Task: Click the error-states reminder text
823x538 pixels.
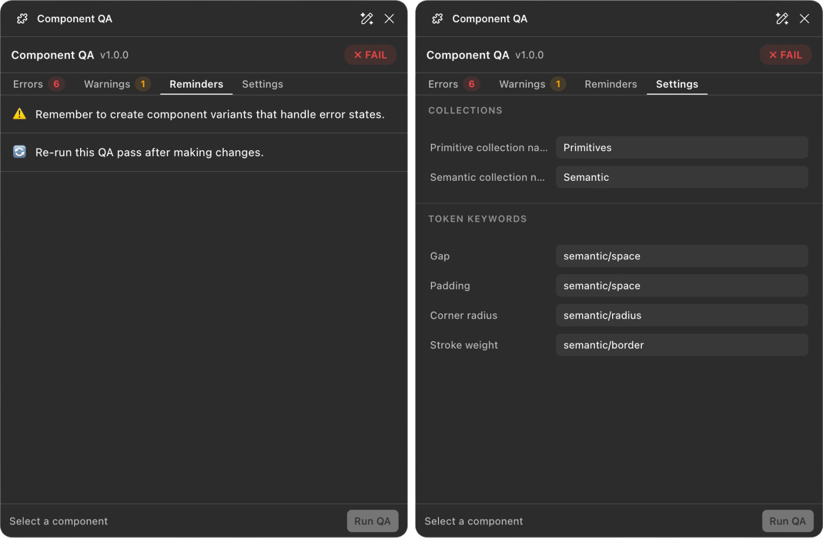Action: [x=210, y=114]
